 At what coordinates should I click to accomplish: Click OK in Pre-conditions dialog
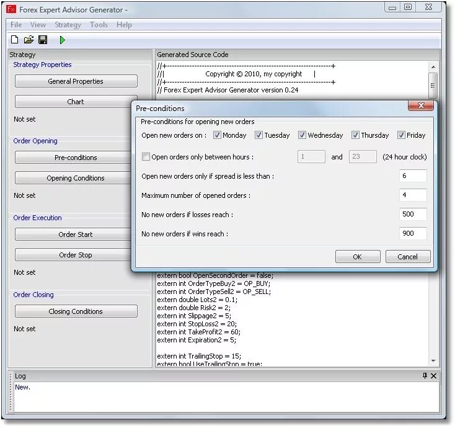click(x=358, y=257)
